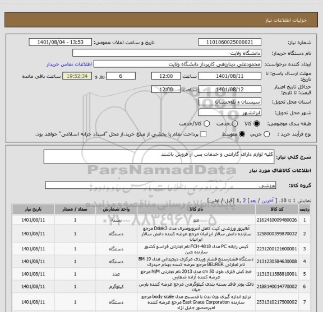Click the price validity 12:00 hour field
Viewport: 323px width, 312px height.
[166, 90]
